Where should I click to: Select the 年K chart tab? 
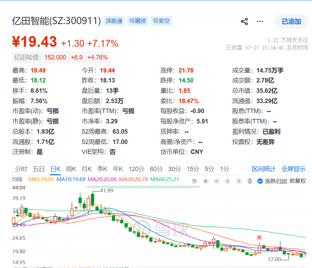click(x=118, y=169)
